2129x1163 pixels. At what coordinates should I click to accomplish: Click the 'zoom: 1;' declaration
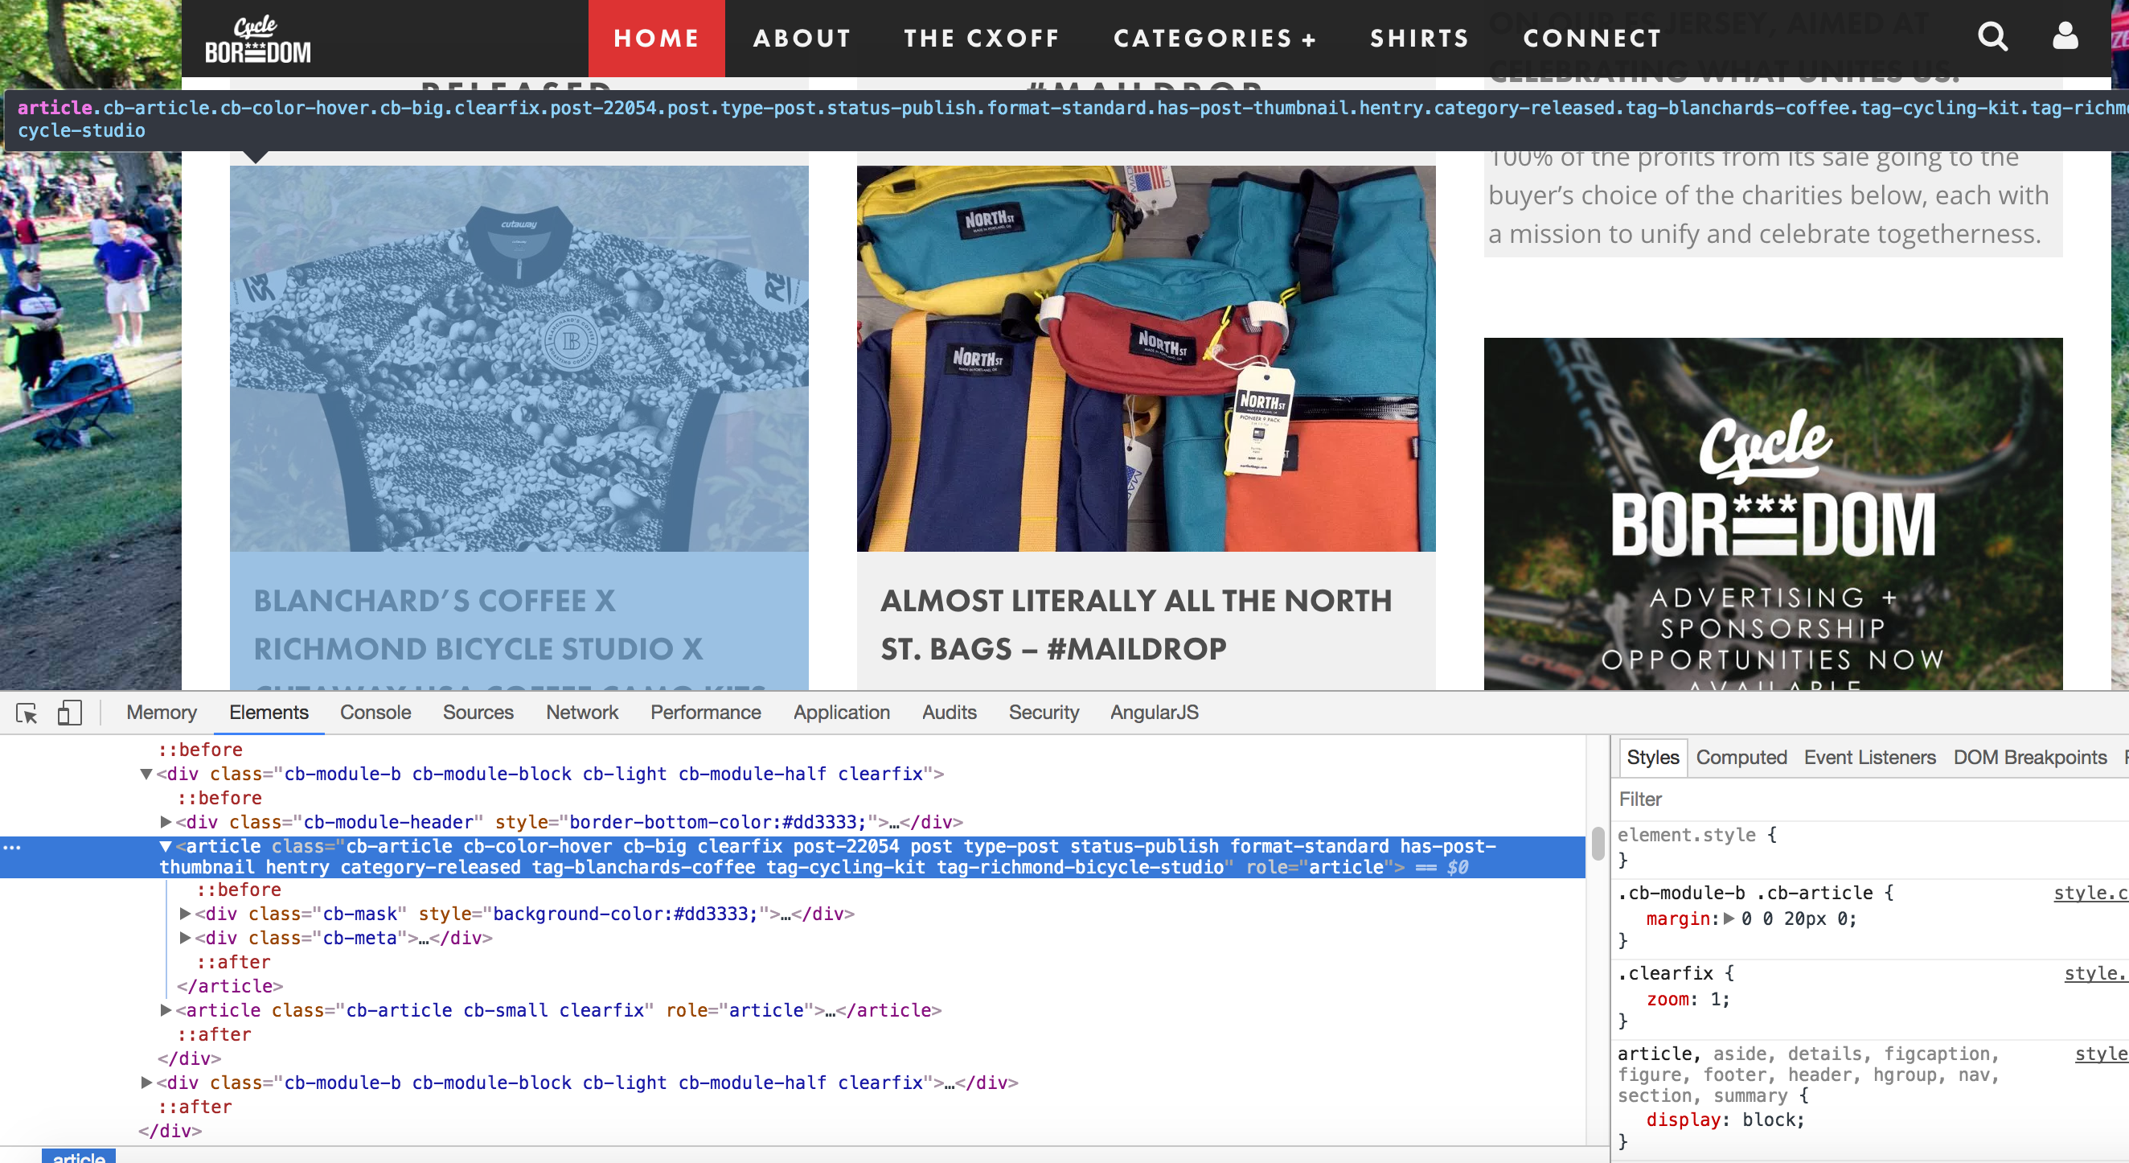click(x=1688, y=1000)
